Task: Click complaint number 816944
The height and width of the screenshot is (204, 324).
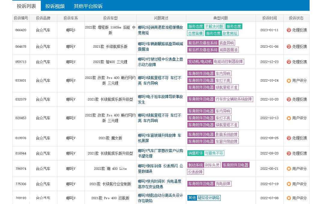Action: pos(21,153)
